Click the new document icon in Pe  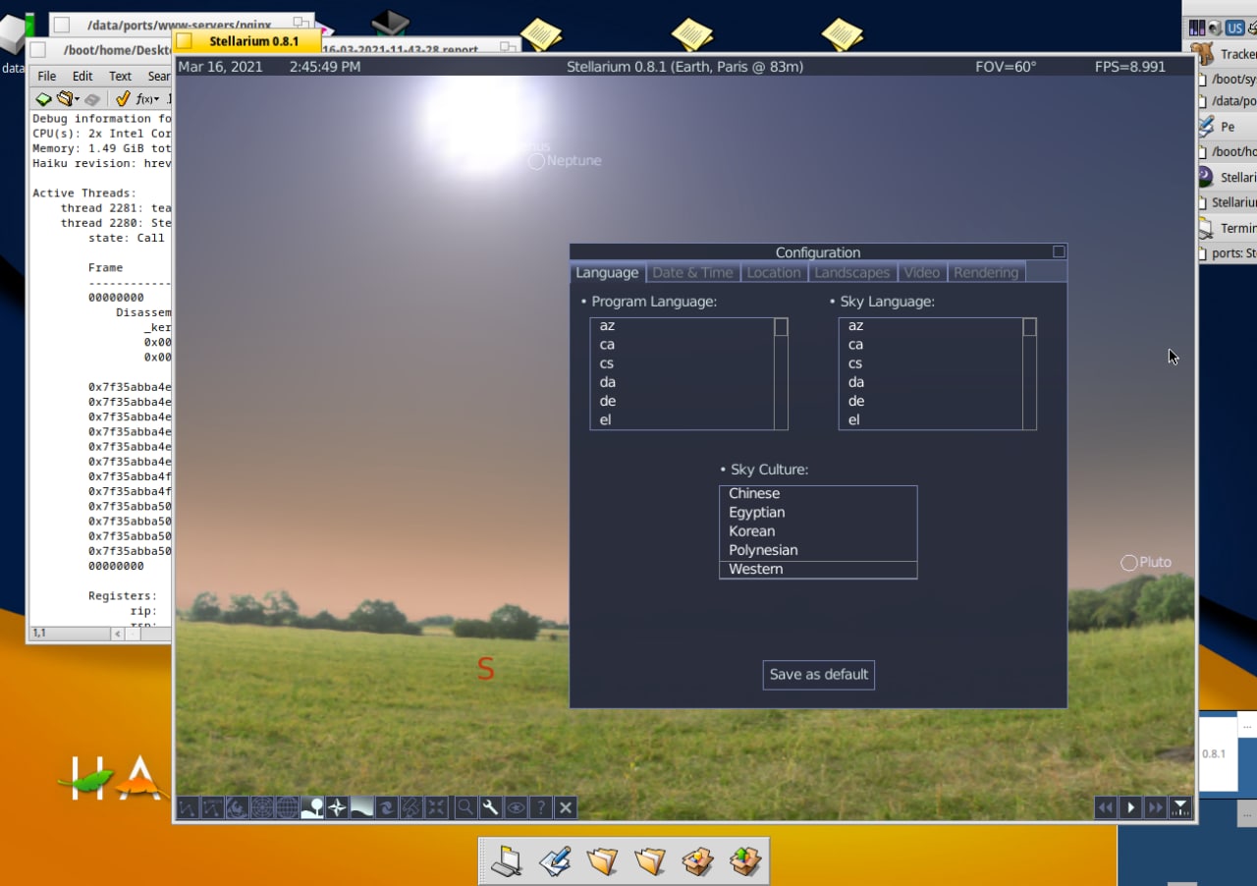click(44, 99)
